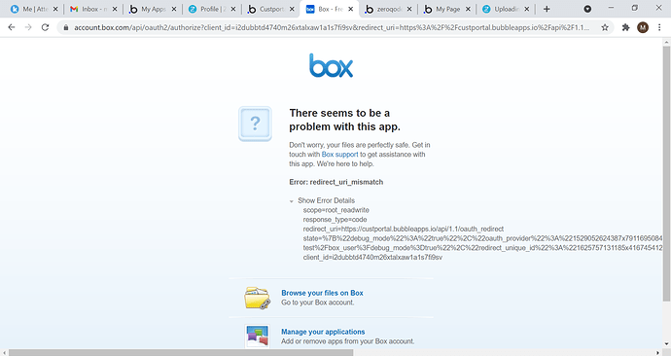Click 'Error: redirect_uri_mismatch' text
Screen dimensions: 671x356
(335, 182)
